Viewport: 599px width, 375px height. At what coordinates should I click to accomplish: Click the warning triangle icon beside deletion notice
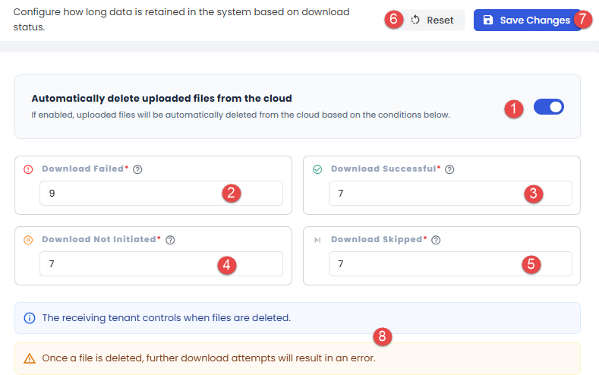(30, 358)
